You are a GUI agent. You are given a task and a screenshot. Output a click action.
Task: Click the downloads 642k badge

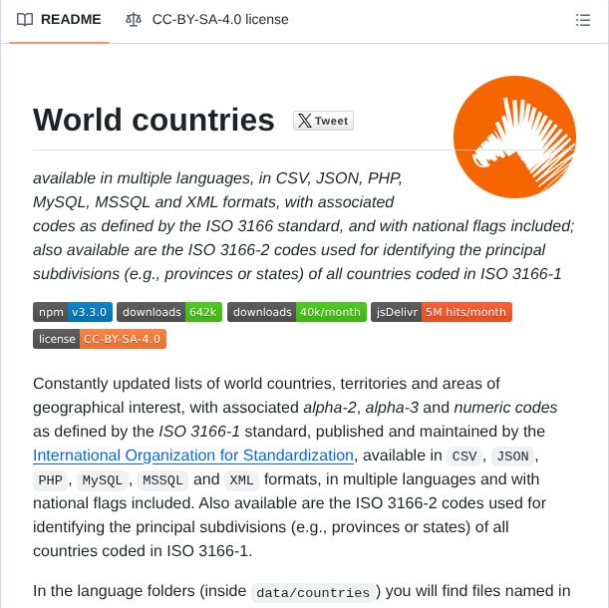[169, 312]
